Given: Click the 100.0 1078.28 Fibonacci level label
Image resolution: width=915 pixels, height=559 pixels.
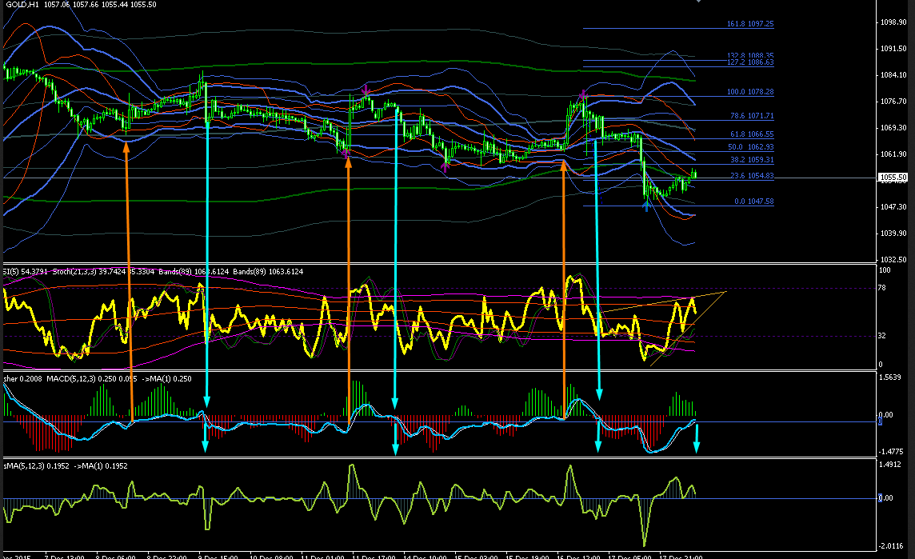Looking at the screenshot, I should [750, 92].
